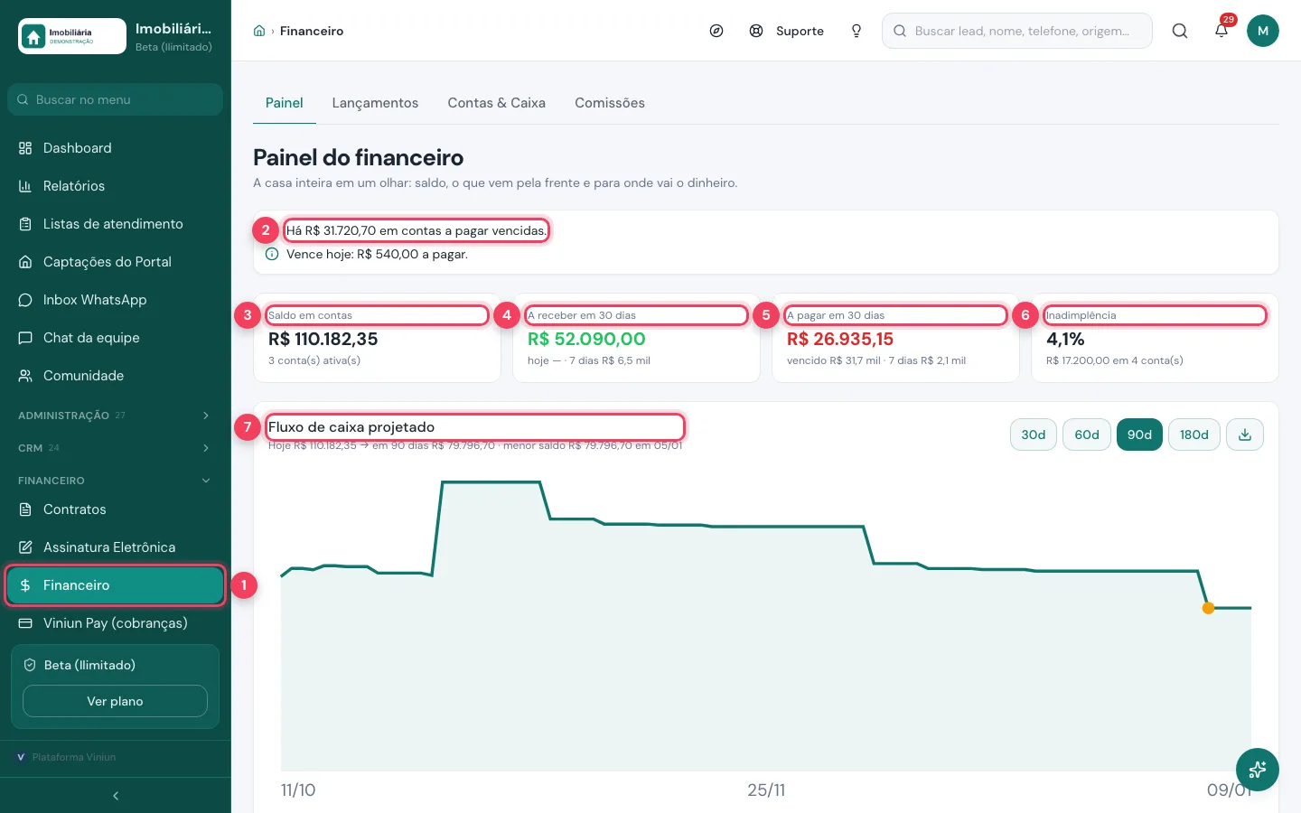
Task: Open Dashboard in the sidebar
Action: [x=116, y=148]
